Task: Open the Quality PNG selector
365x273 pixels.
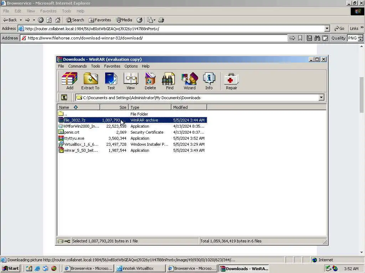Action: pos(355,38)
